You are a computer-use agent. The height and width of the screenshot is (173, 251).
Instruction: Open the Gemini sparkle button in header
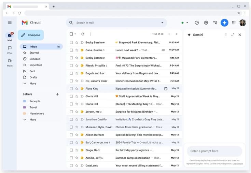[224, 23]
